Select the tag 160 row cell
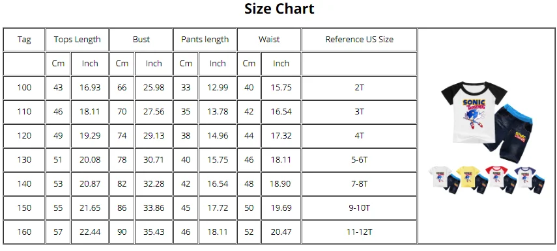 (x=24, y=232)
